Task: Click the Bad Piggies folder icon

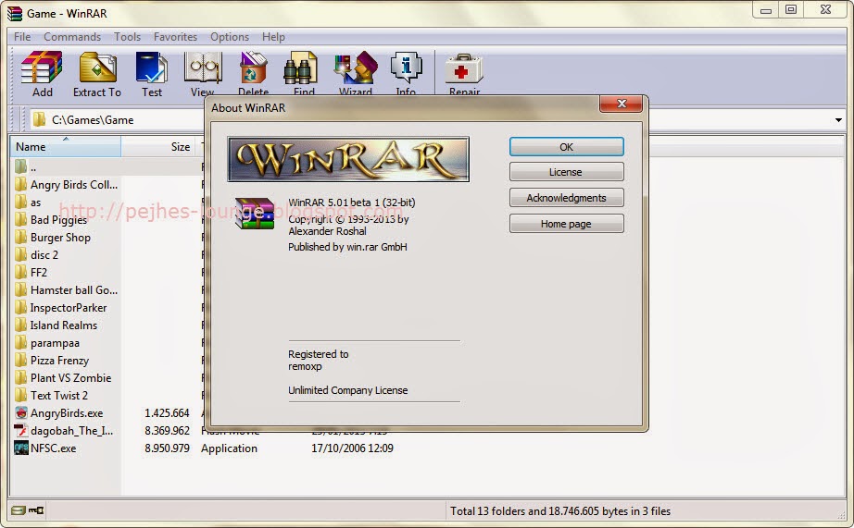Action: 20,220
